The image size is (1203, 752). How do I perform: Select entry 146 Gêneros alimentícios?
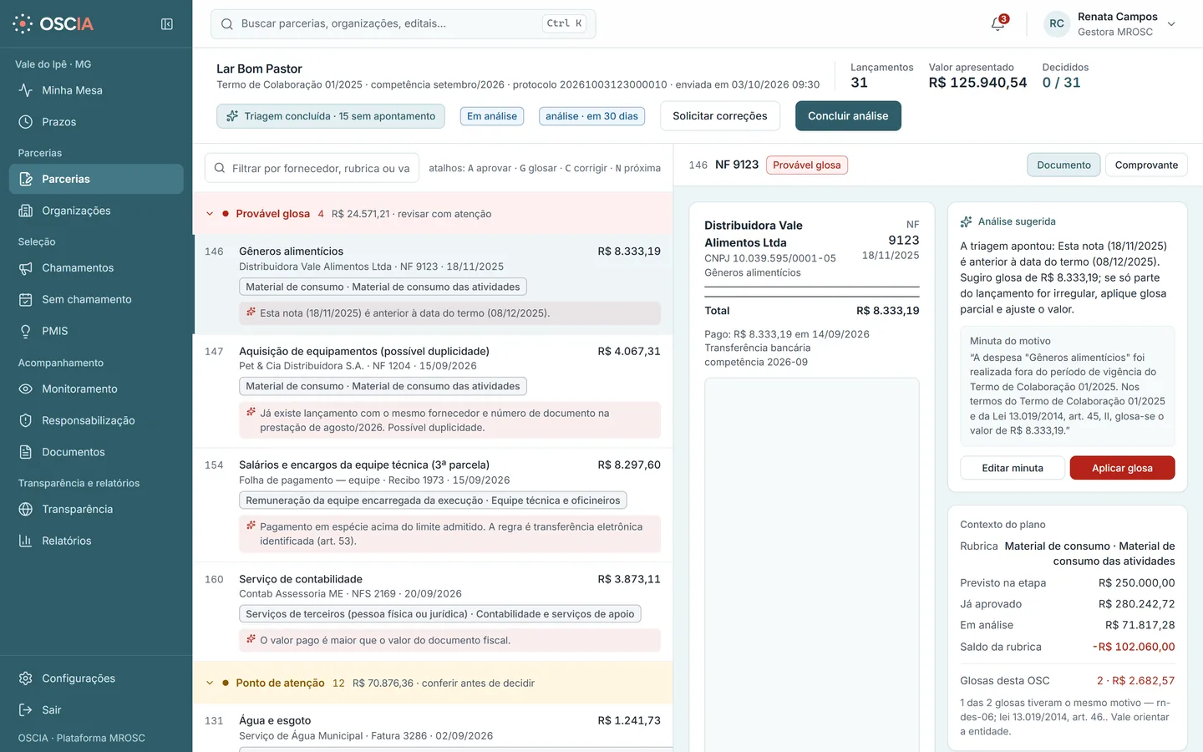[433, 285]
